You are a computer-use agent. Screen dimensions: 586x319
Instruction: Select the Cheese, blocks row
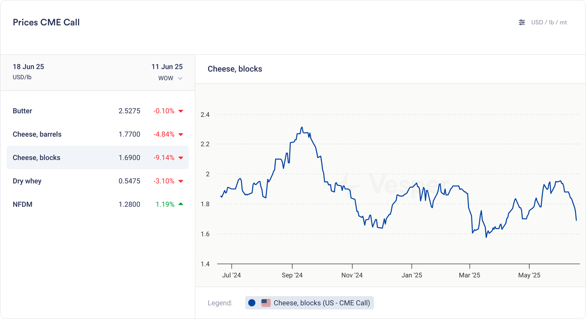click(x=97, y=158)
